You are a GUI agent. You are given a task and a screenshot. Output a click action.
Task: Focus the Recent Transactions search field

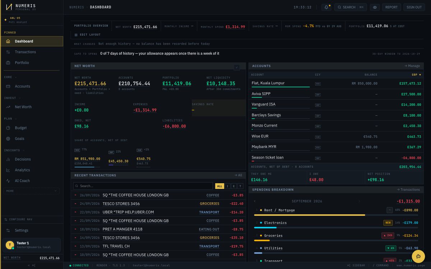(143, 186)
